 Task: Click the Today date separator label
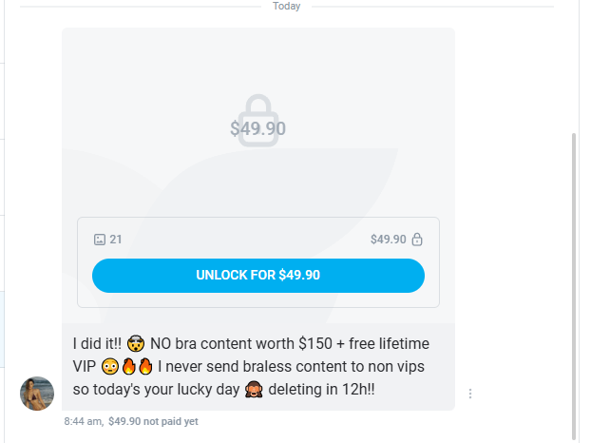(x=286, y=7)
